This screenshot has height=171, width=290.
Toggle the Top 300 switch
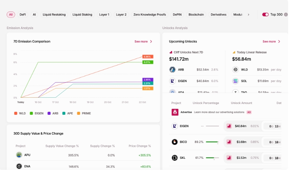point(265,14)
